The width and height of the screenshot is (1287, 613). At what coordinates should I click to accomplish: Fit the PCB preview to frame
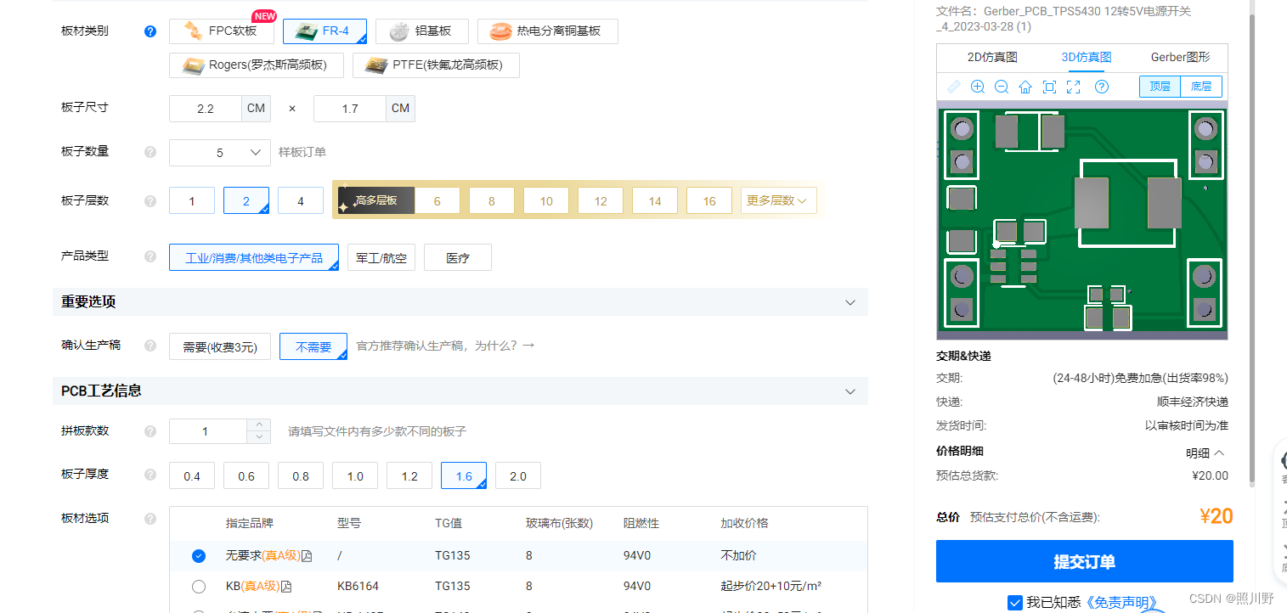click(1049, 87)
